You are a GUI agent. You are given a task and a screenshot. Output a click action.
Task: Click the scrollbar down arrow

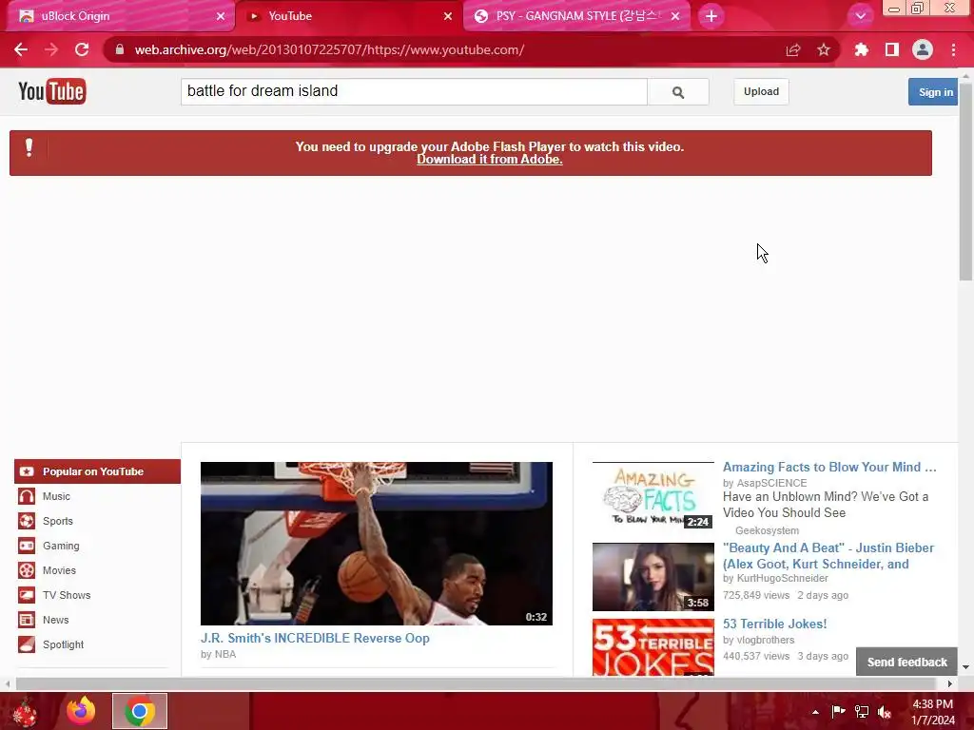click(x=965, y=667)
